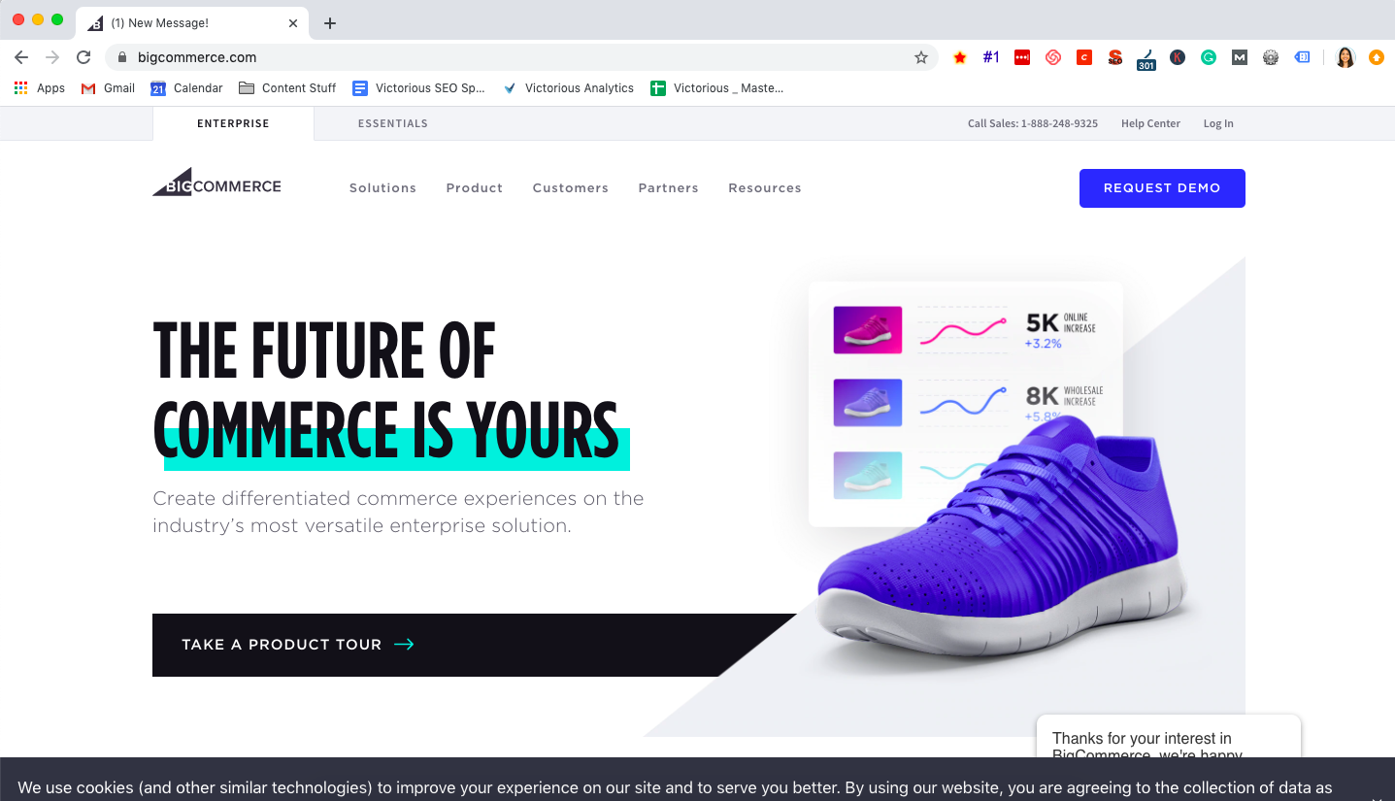
Task: Click Take a Product Tour
Action: pos(298,645)
